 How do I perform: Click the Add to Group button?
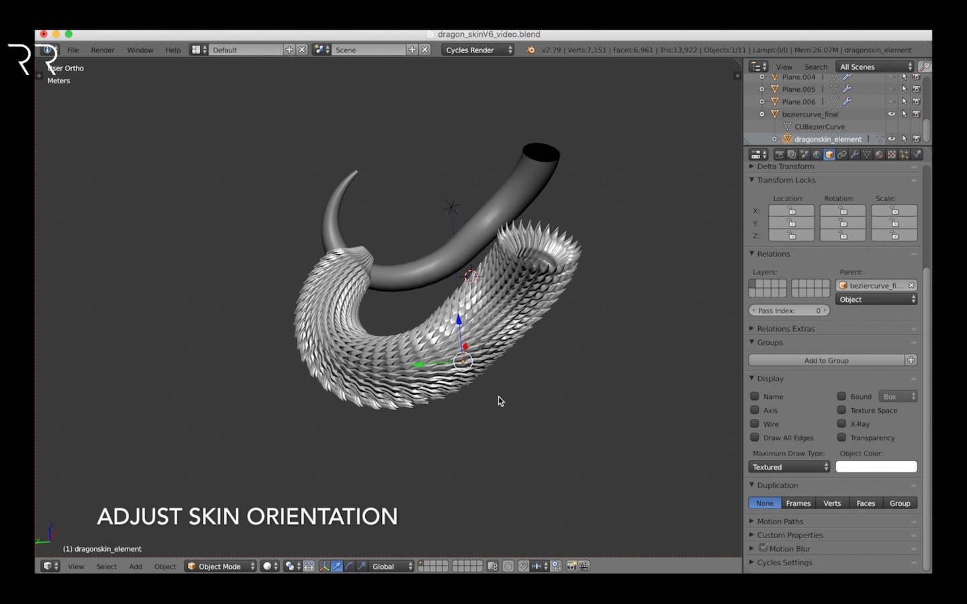tap(827, 360)
